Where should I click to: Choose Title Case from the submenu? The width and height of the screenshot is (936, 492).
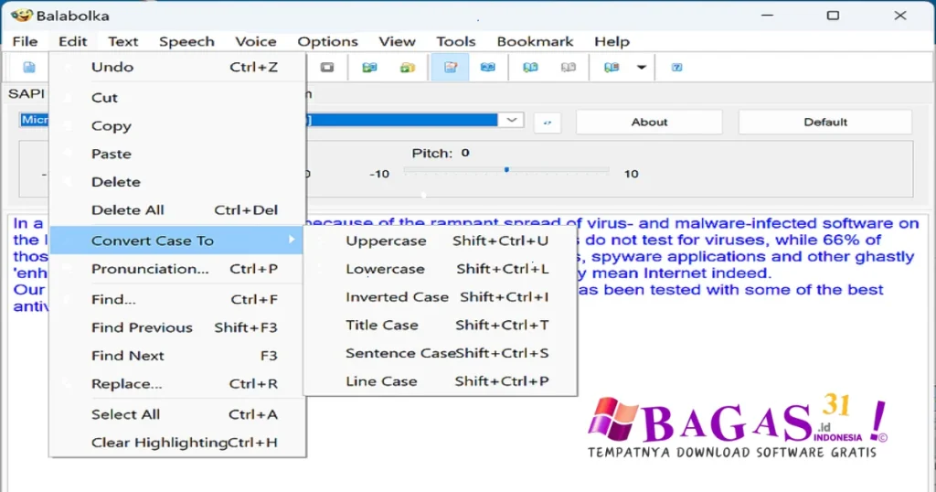tap(441, 325)
